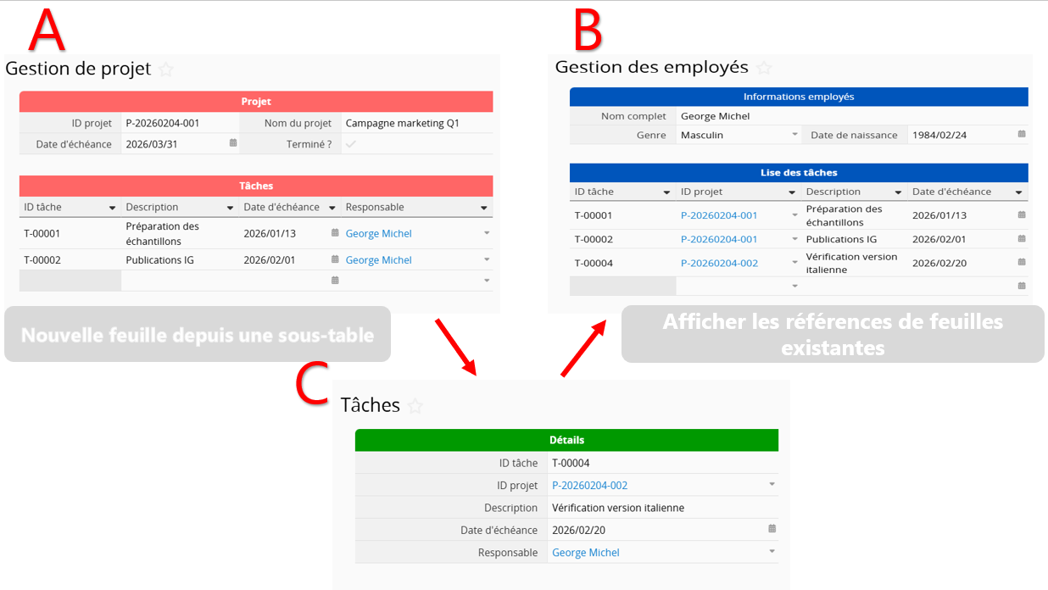Open the Description column filter in Tâches subtable
This screenshot has width=1048, height=590.
pyautogui.click(x=230, y=208)
